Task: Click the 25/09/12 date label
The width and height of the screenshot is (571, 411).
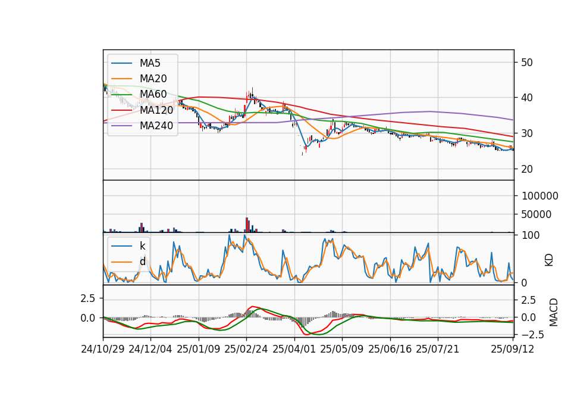Action: tap(512, 349)
